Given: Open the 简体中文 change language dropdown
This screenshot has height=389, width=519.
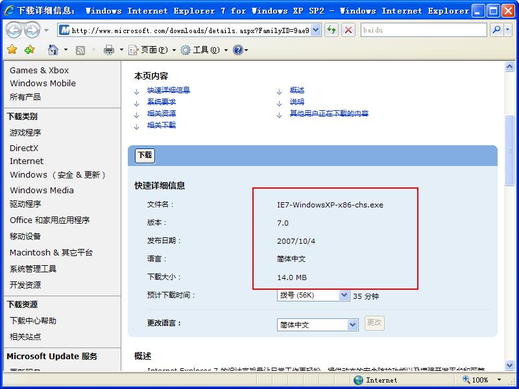Looking at the screenshot, I should click(x=317, y=325).
